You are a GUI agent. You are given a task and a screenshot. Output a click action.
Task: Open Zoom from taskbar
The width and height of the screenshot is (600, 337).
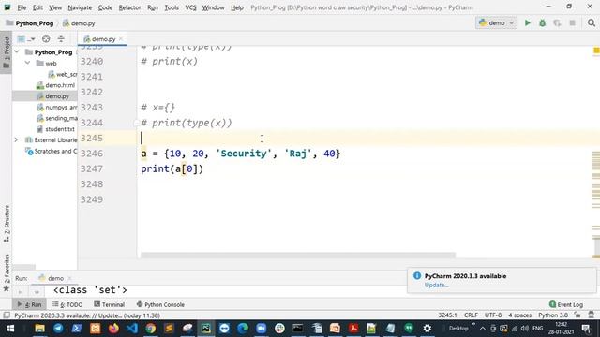pos(261,329)
